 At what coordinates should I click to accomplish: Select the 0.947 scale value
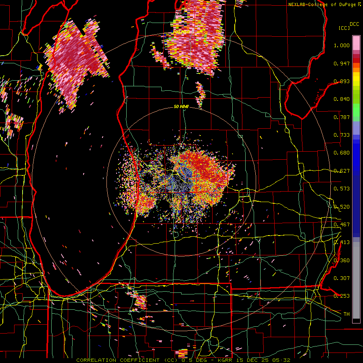342,63
